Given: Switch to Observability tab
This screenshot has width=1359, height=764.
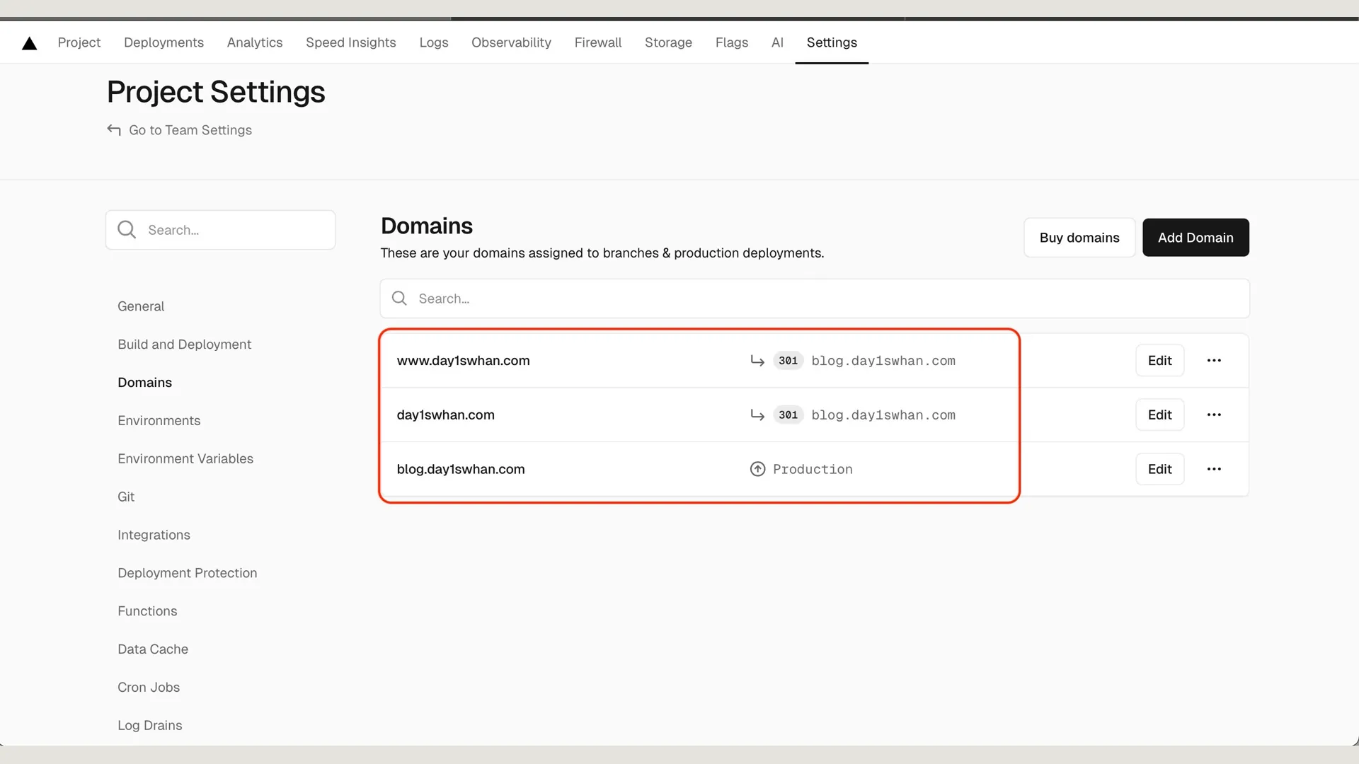Looking at the screenshot, I should (x=511, y=42).
